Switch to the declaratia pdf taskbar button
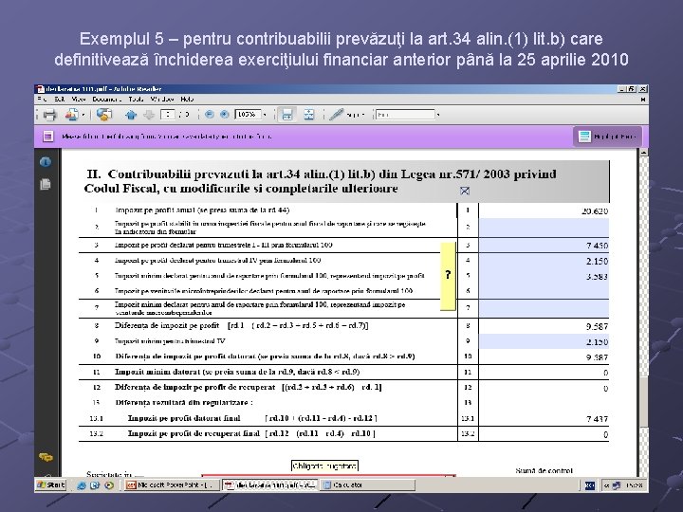This screenshot has width=683, height=512. (x=271, y=485)
